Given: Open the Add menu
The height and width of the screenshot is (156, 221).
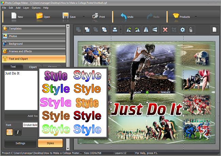Looking at the screenshot, I should [18, 8].
